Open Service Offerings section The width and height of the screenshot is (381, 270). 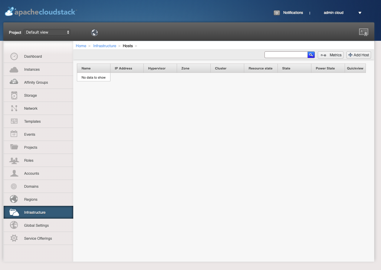click(38, 239)
